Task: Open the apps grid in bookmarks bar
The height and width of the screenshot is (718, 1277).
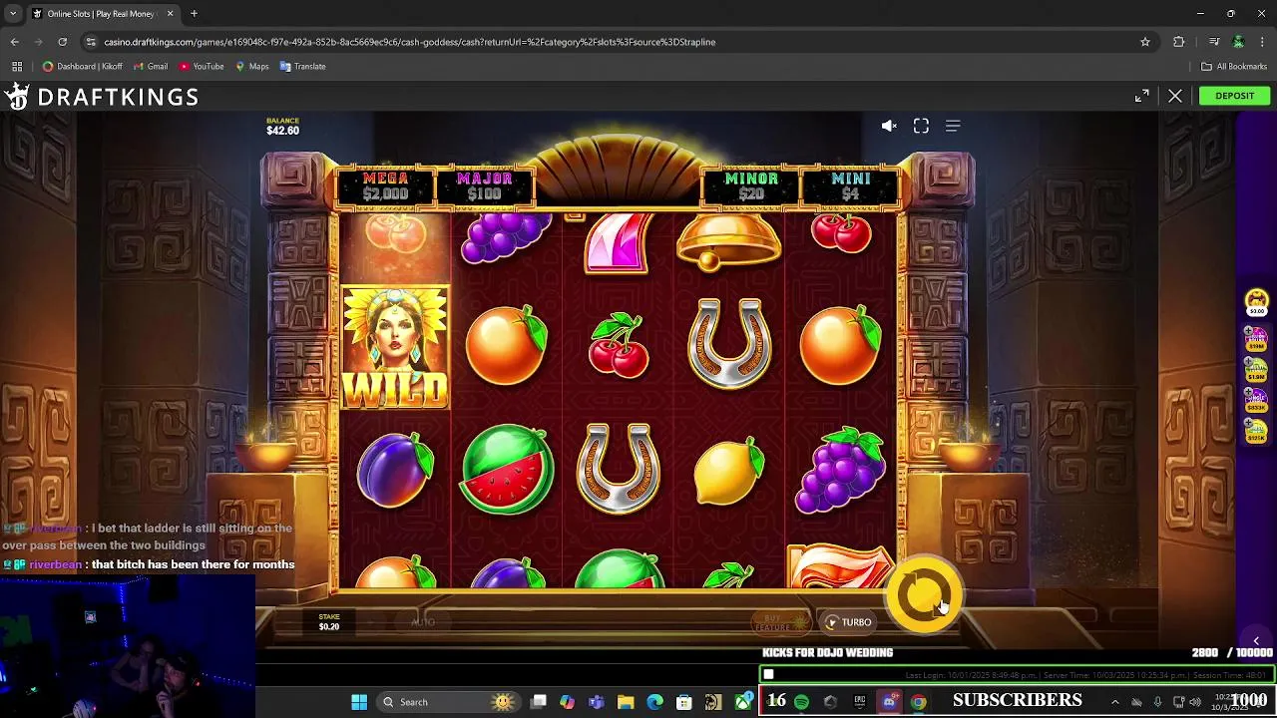Action: coord(17,67)
